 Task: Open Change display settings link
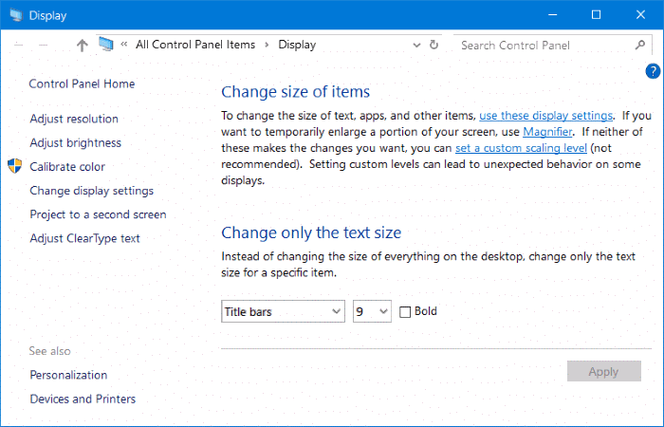click(x=91, y=191)
